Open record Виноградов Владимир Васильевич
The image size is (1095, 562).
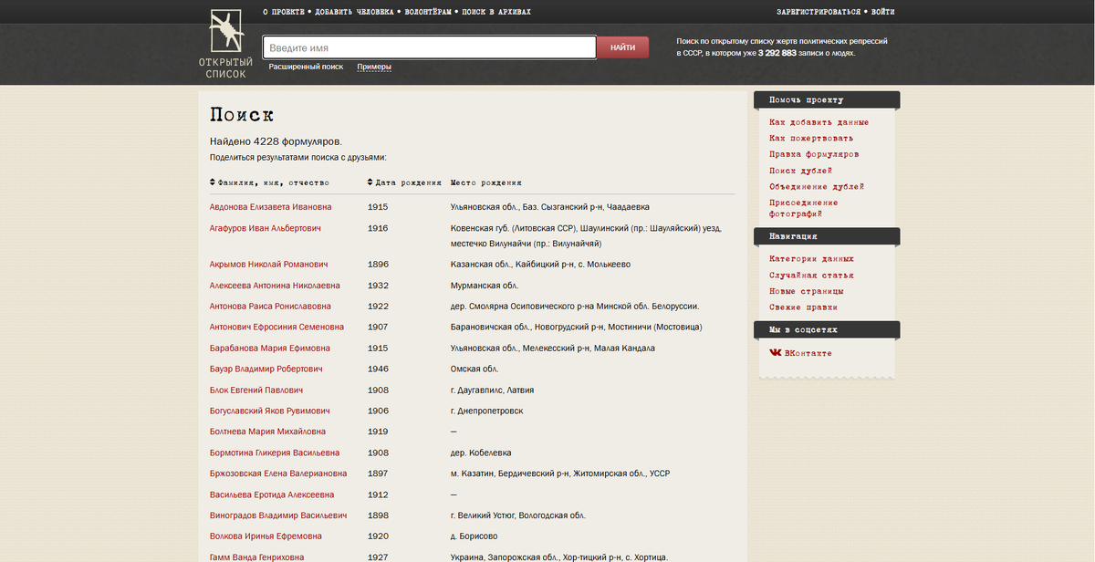278,515
